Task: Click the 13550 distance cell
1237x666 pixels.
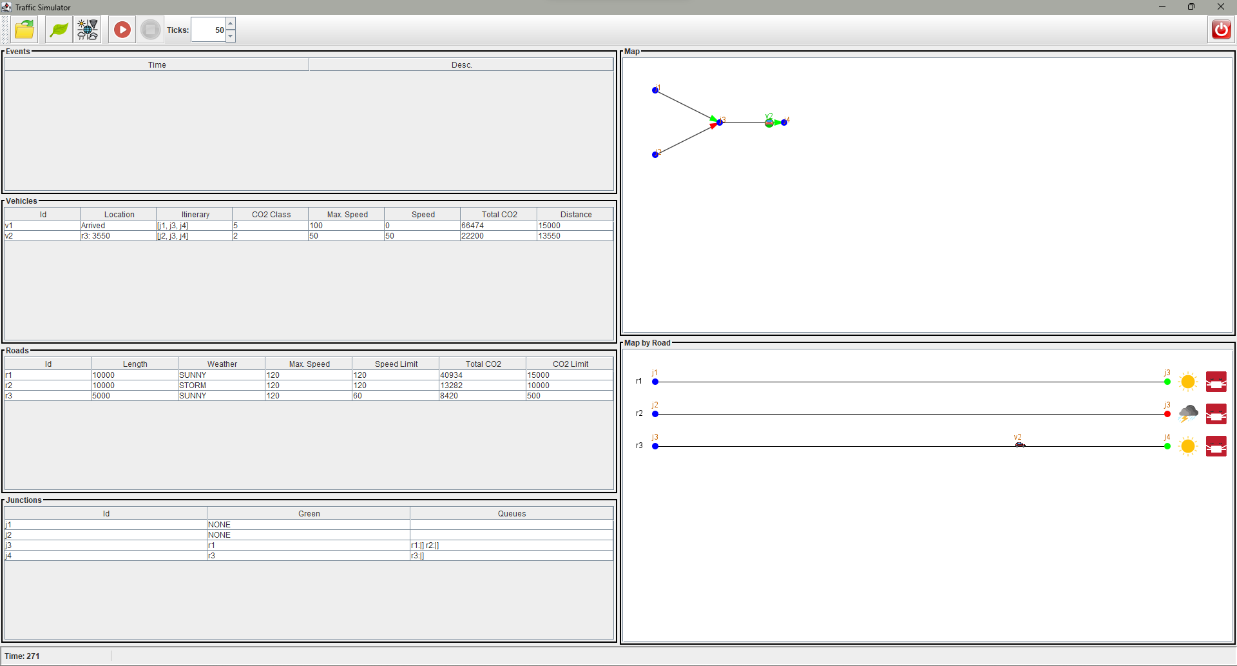Action: tap(575, 236)
